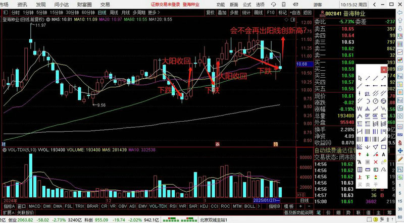Toggle the 画线 drawing tools button

pos(258,12)
